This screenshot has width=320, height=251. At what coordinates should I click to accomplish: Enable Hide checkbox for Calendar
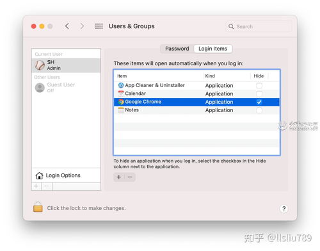click(259, 93)
